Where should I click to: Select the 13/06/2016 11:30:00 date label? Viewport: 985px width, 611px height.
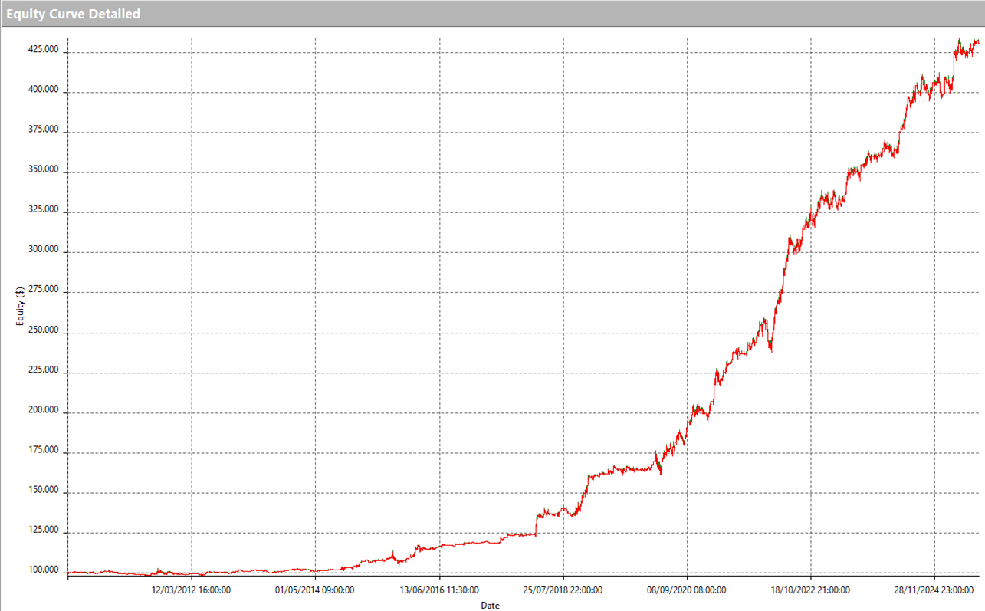tap(439, 590)
